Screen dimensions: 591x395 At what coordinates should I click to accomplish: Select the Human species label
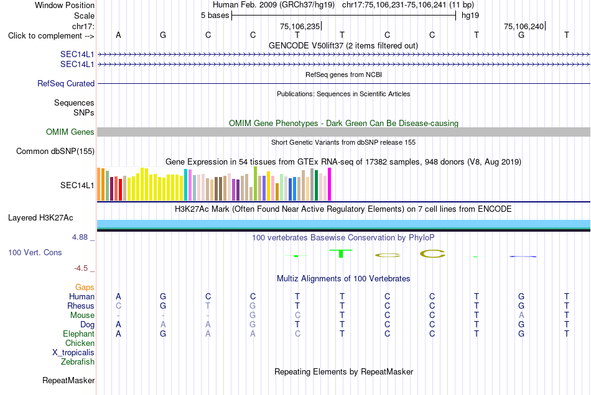click(x=81, y=296)
